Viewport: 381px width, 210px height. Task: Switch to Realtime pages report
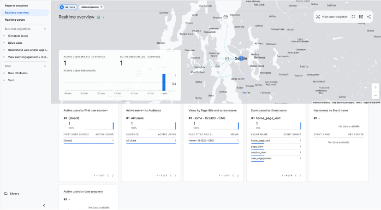pyautogui.click(x=15, y=20)
